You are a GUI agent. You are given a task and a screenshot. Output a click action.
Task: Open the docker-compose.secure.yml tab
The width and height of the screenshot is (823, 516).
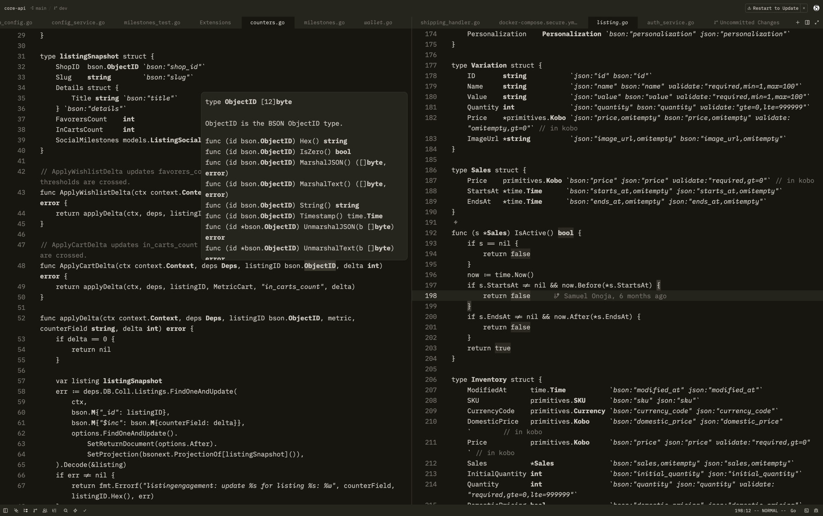[538, 22]
